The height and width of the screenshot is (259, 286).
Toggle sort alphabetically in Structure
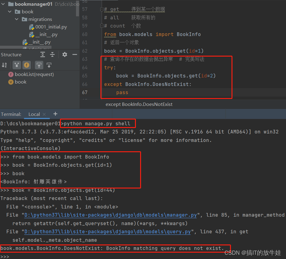(x=4, y=65)
